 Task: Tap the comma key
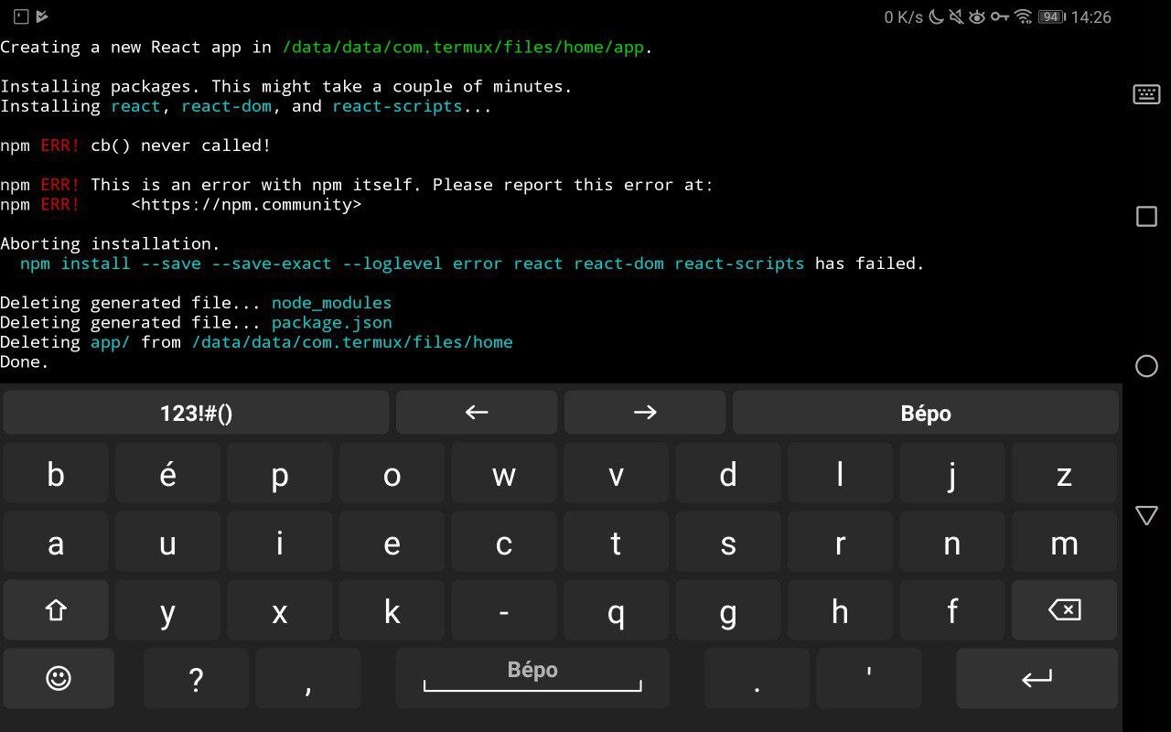(308, 678)
